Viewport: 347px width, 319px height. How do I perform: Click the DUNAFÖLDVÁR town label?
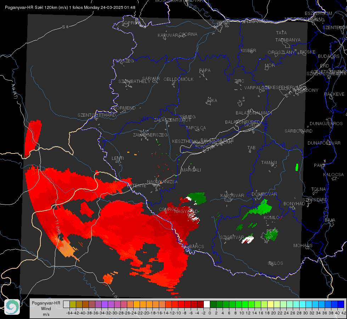(x=324, y=143)
